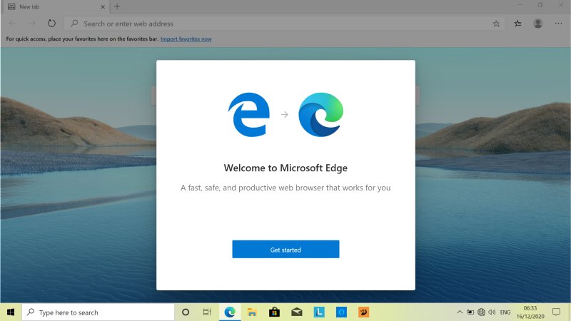Screen dimensions: 571x321
Task: Show hidden system tray icons
Action: pos(460,312)
